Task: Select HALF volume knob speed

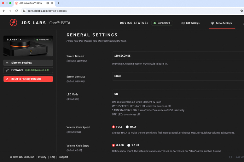Action: (127, 127)
